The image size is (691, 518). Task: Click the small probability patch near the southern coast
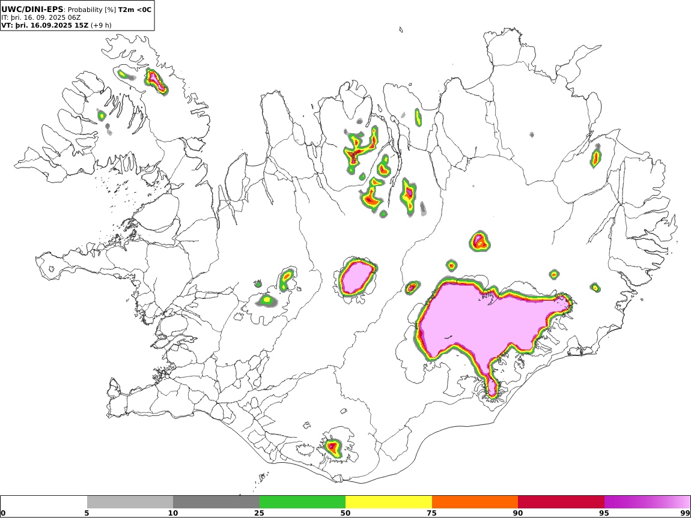(x=333, y=447)
